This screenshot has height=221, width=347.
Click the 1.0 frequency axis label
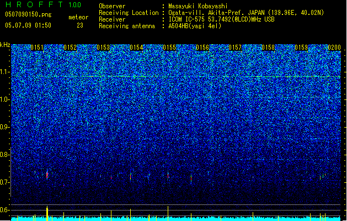point(4,99)
